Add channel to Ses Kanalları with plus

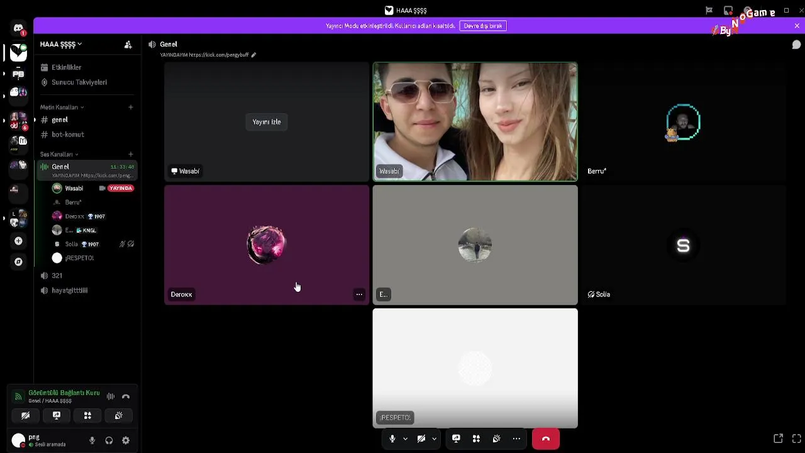pyautogui.click(x=130, y=154)
